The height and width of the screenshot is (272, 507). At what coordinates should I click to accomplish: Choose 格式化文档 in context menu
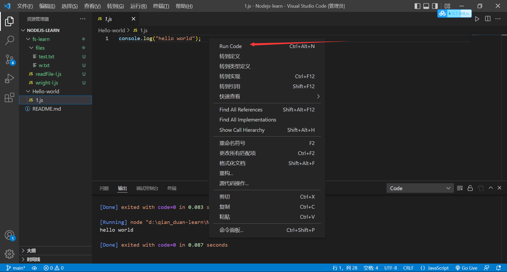[x=267, y=163]
